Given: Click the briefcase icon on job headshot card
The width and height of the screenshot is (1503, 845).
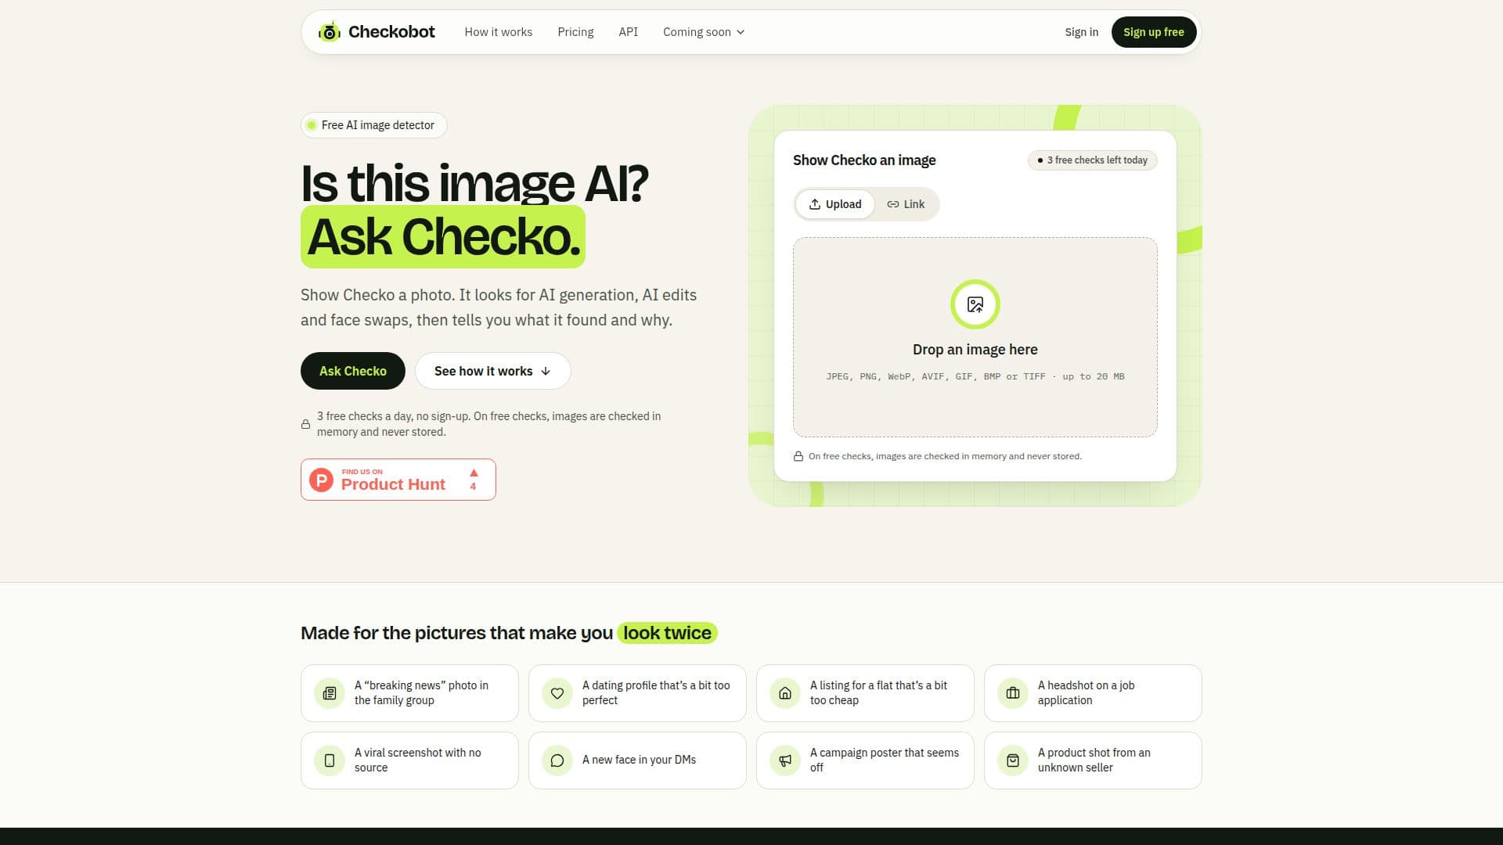Looking at the screenshot, I should pyautogui.click(x=1013, y=693).
